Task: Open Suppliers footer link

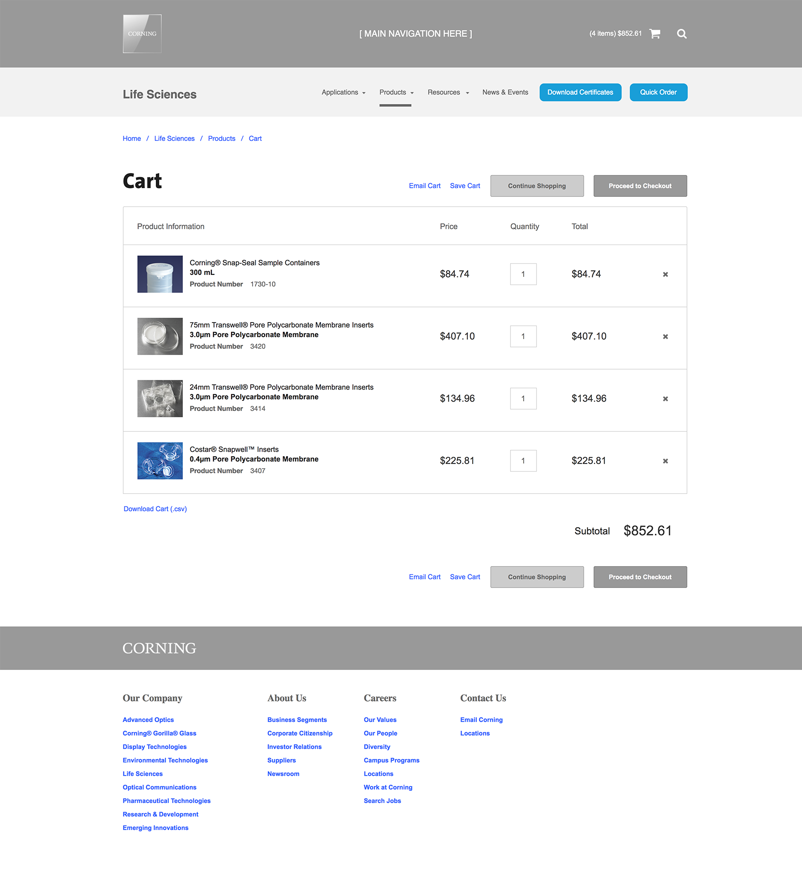Action: [282, 760]
